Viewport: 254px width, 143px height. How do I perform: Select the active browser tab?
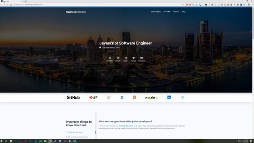(12, 1)
